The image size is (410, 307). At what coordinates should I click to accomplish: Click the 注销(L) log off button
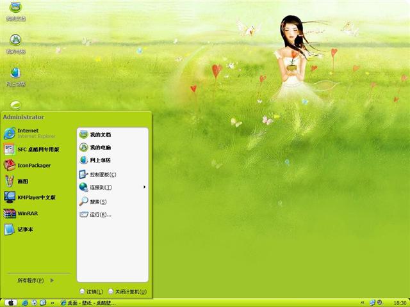tap(91, 292)
